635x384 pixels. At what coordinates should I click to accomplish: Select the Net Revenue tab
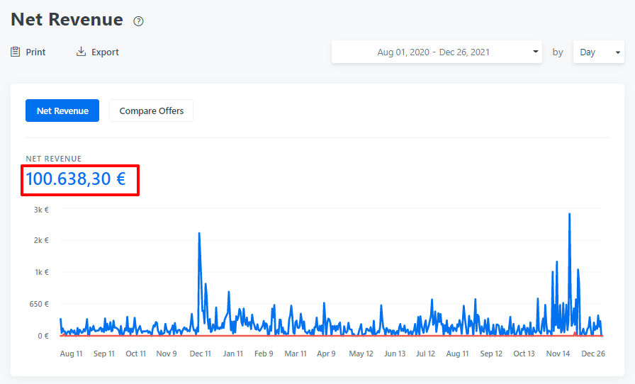click(62, 111)
